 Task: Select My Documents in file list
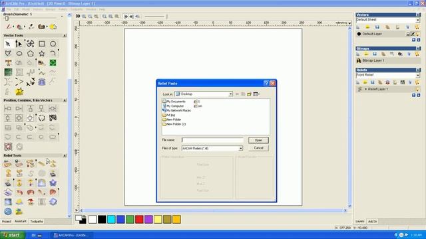(x=174, y=102)
